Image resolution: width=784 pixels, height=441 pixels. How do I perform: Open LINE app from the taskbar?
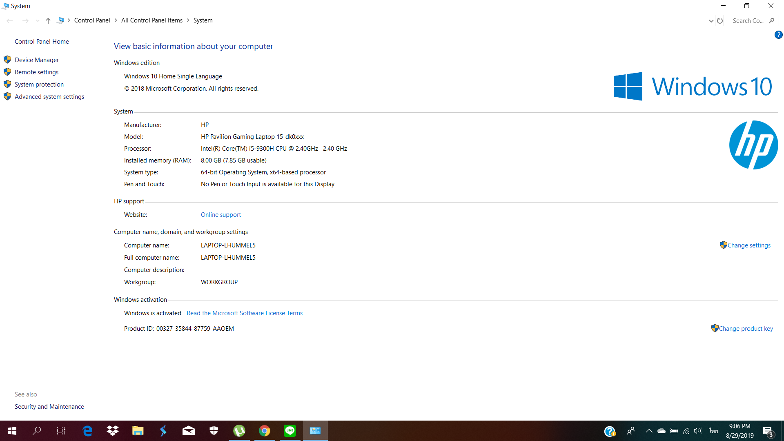[x=290, y=431]
